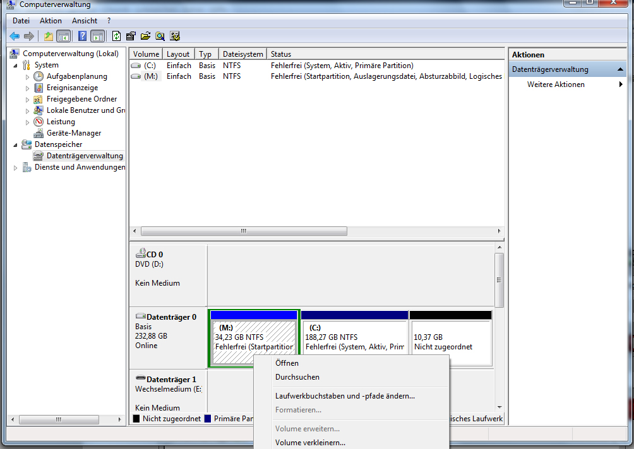Viewport: 634px width, 449px height.
Task: Select Ereignisanzeige in the tree
Action: click(72, 88)
